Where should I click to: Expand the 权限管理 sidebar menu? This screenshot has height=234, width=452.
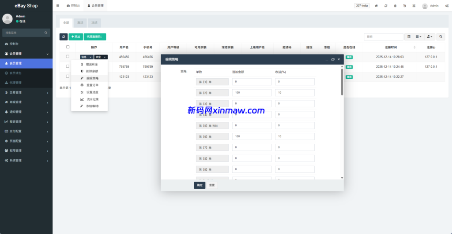(26, 151)
